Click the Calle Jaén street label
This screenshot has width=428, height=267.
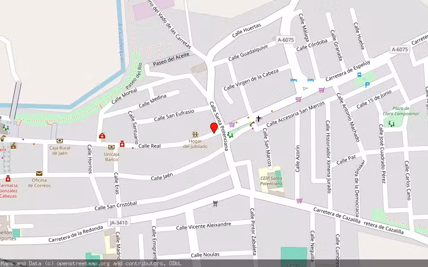(162, 177)
